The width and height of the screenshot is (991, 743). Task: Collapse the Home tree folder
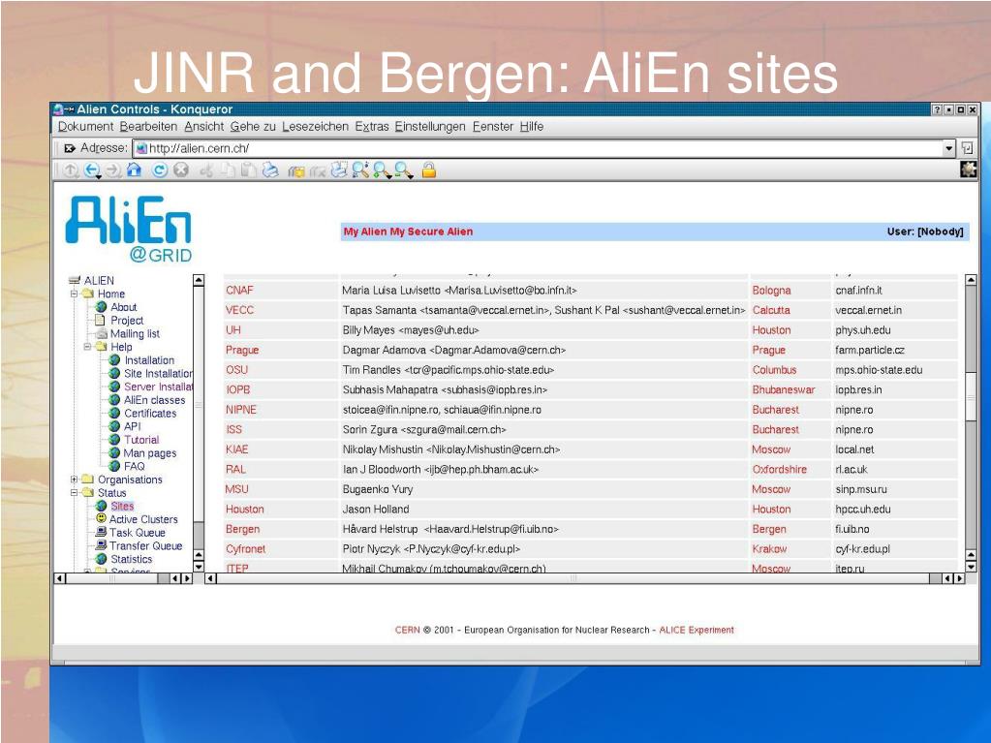tap(74, 294)
